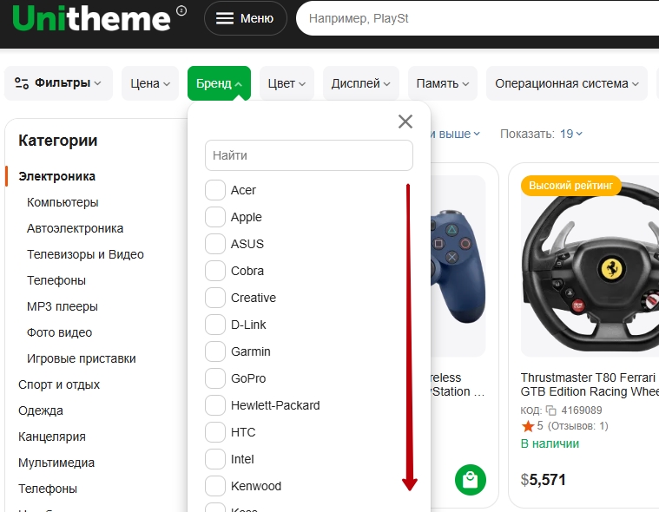Expand the Операционная система filter

[x=567, y=83]
